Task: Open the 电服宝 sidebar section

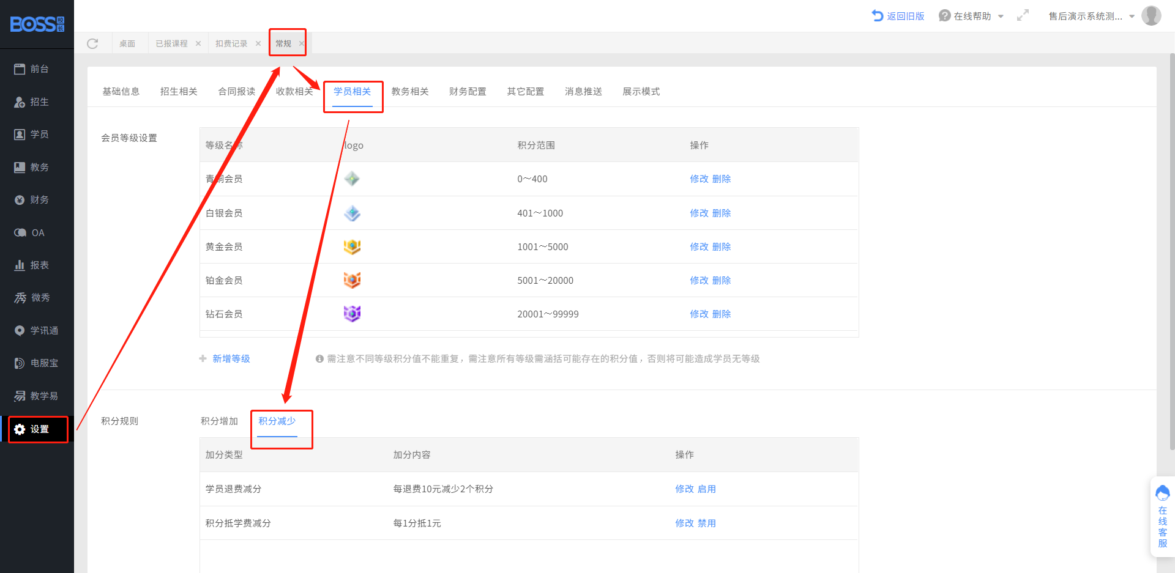Action: 37,363
